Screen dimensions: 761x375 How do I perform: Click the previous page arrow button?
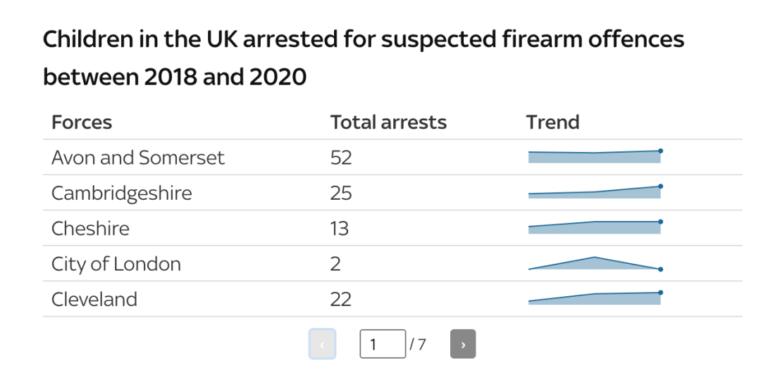322,344
